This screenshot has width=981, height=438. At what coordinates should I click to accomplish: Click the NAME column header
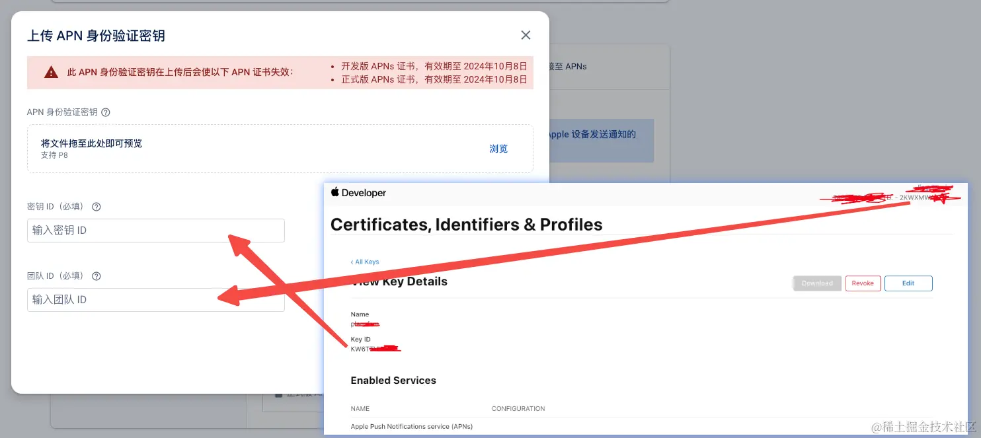coord(360,409)
